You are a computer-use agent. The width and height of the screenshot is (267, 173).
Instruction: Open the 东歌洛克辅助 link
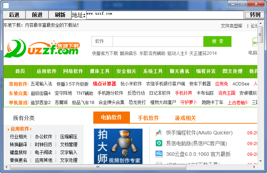pyautogui.click(x=152, y=53)
